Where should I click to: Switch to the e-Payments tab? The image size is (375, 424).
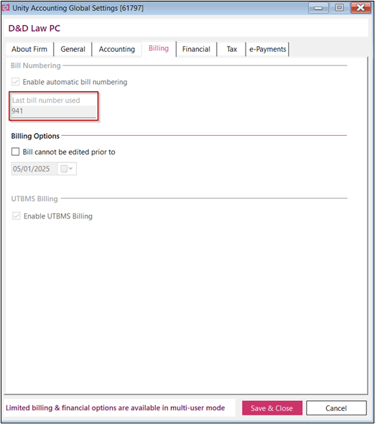pyautogui.click(x=268, y=49)
